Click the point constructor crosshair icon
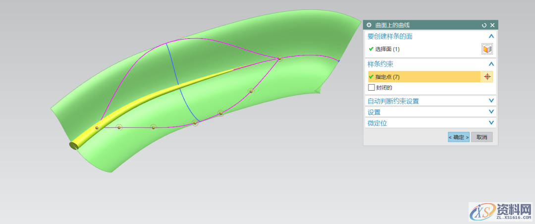 (x=487, y=77)
